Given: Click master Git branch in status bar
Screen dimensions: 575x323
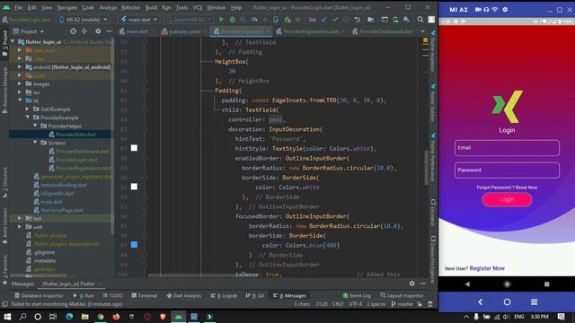Looking at the screenshot, I should tap(402, 304).
